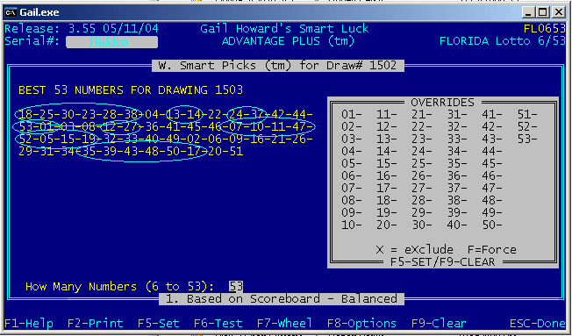Screen dimensions: 572x336
Task: Select override slot 10- in Overrides panel
Action: tap(352, 225)
